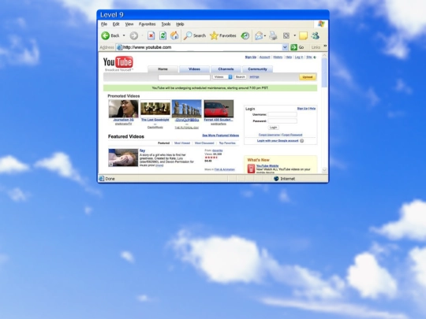Open Favorites with the yellow star icon

(x=214, y=35)
